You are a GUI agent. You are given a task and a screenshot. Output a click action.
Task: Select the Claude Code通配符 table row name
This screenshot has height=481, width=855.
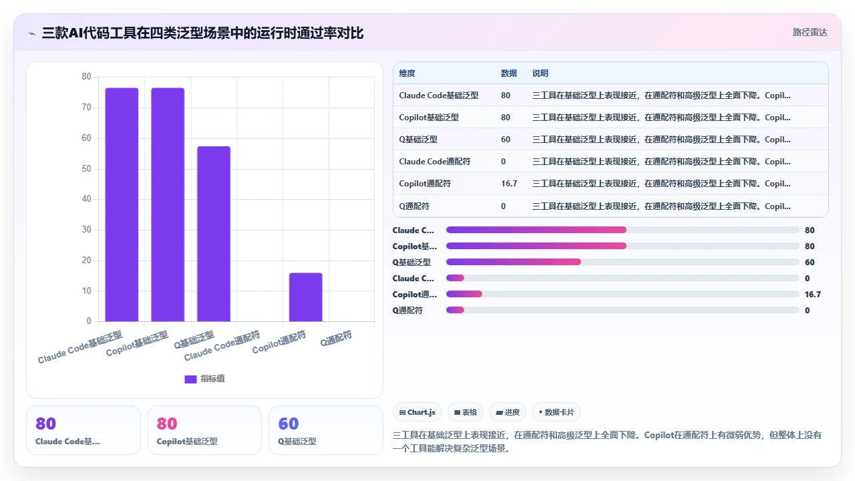pyautogui.click(x=435, y=162)
